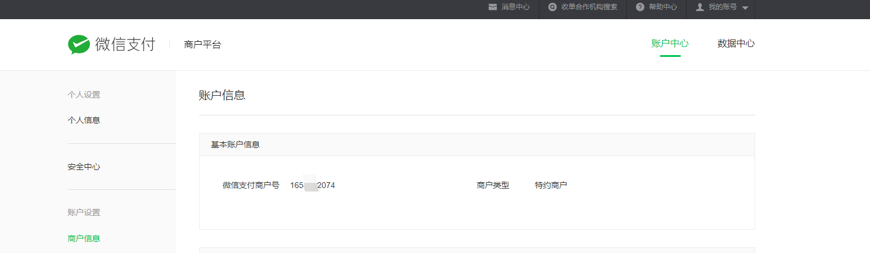Switch to the 数据中心 tab
870x253 pixels.
click(736, 44)
